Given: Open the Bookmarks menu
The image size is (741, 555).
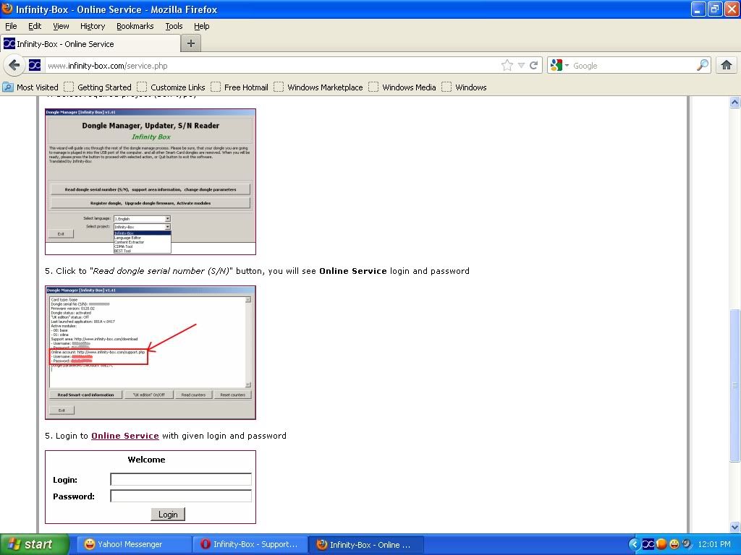Looking at the screenshot, I should pyautogui.click(x=135, y=26).
